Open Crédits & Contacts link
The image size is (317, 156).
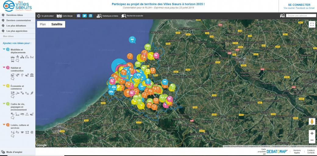[311, 151]
